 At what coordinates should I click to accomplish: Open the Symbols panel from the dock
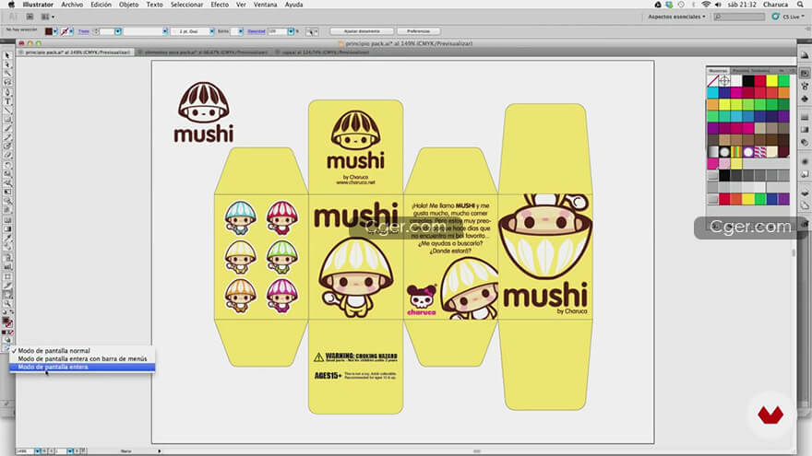click(805, 99)
